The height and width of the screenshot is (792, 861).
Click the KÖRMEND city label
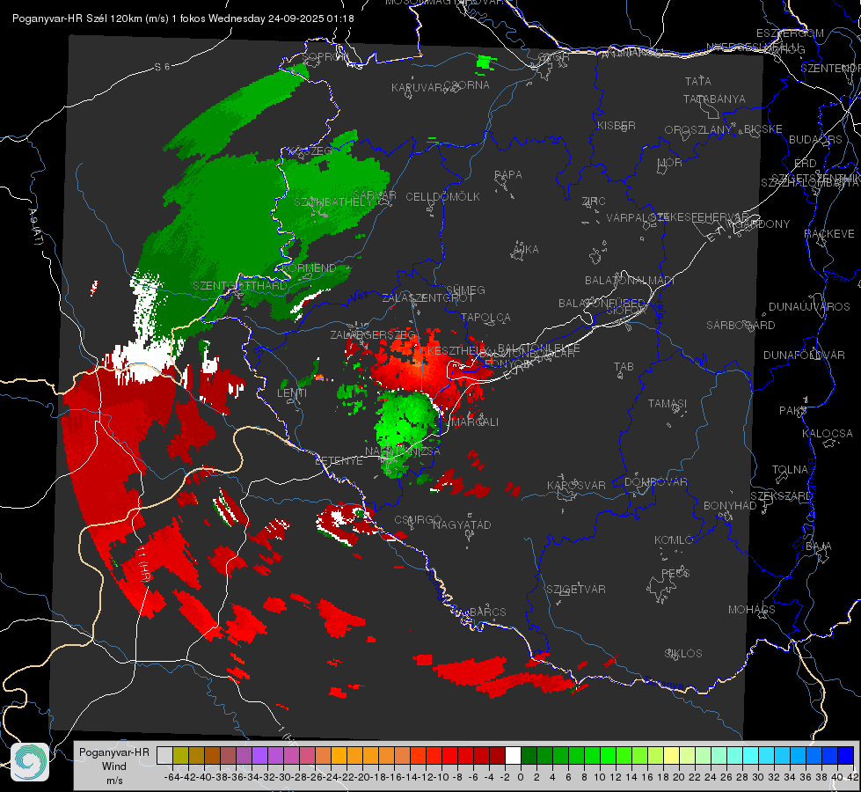[x=309, y=268]
